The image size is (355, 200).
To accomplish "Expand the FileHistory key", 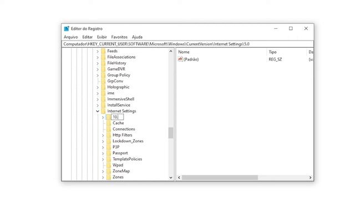I will point(98,63).
